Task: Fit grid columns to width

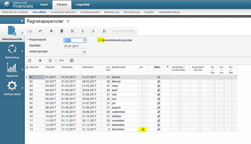Action: click(x=62, y=61)
